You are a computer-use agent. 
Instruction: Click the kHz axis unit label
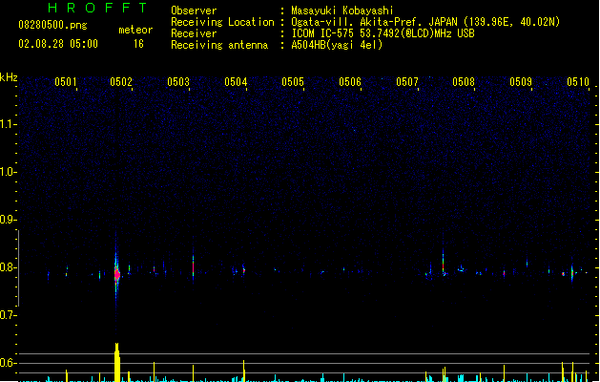pyautogui.click(x=9, y=77)
